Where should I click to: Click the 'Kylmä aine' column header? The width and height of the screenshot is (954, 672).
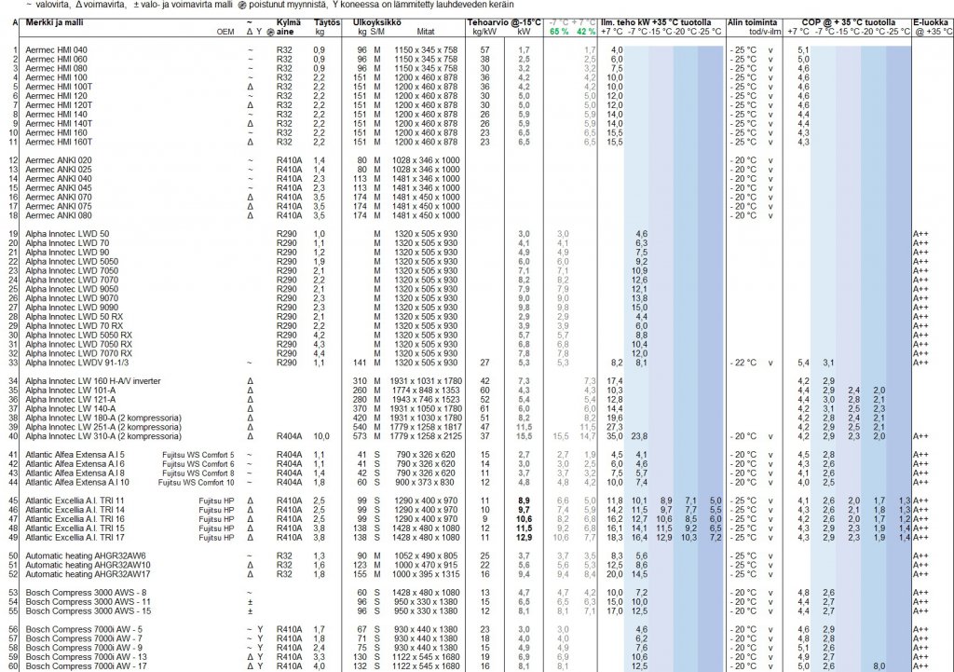pyautogui.click(x=289, y=25)
